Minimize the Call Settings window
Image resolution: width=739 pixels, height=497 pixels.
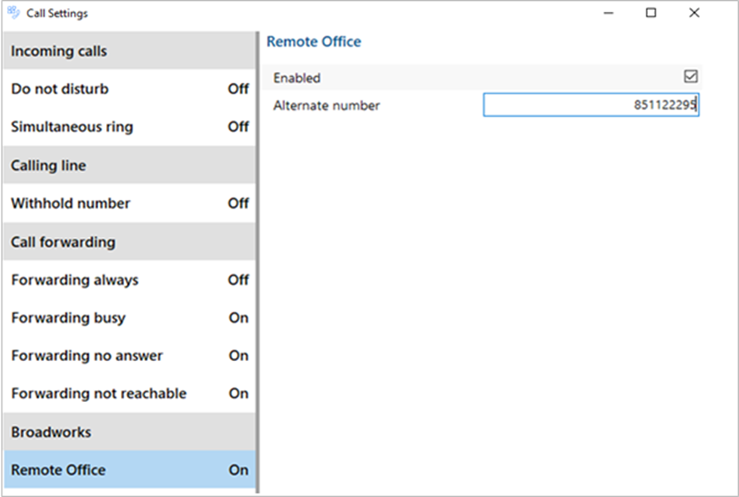[609, 13]
